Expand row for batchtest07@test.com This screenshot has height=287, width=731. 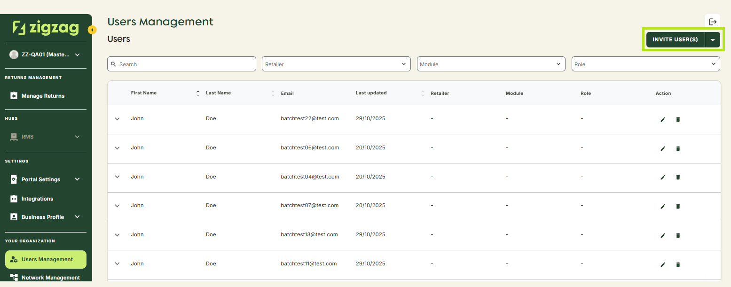point(118,206)
